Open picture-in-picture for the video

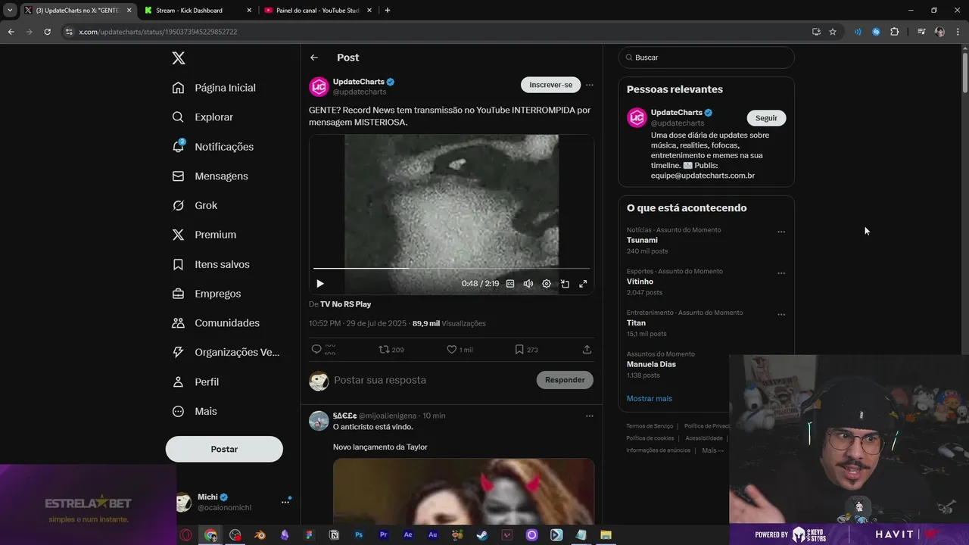coord(565,284)
